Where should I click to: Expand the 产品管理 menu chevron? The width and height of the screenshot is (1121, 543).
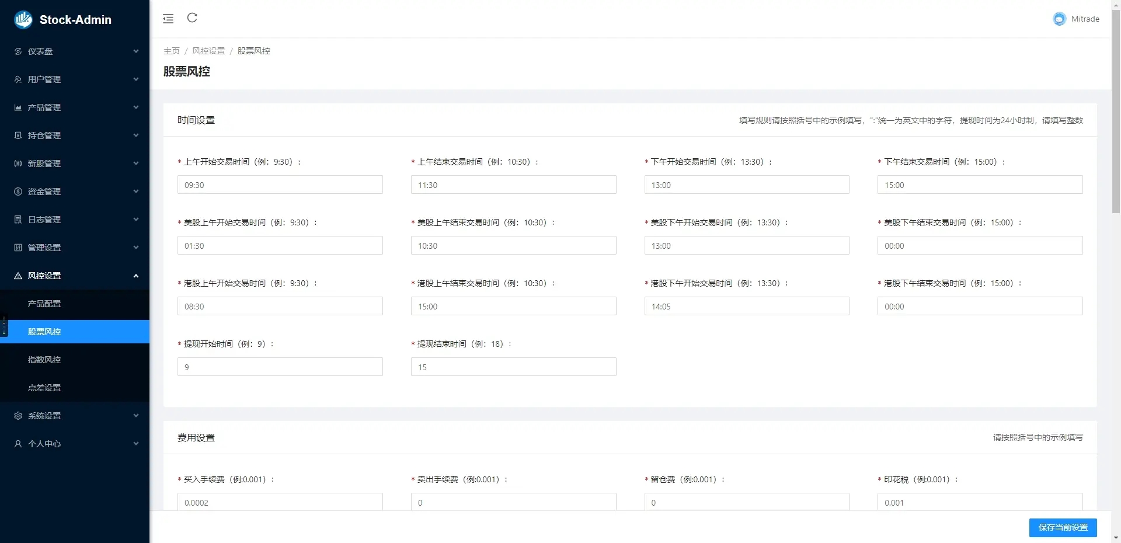click(x=136, y=107)
